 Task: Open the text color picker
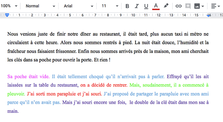pyautogui.click(x=156, y=7)
